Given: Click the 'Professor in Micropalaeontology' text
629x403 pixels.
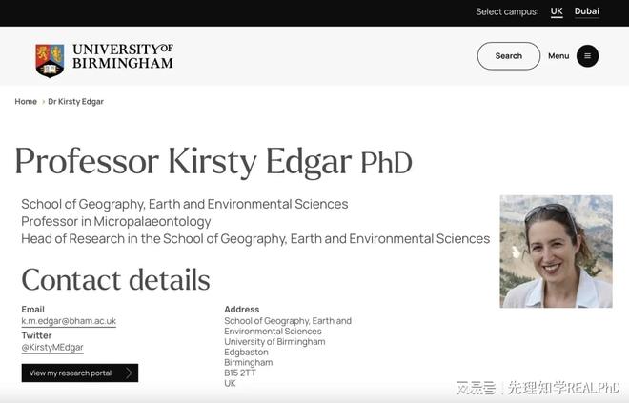Looking at the screenshot, I should [x=116, y=221].
